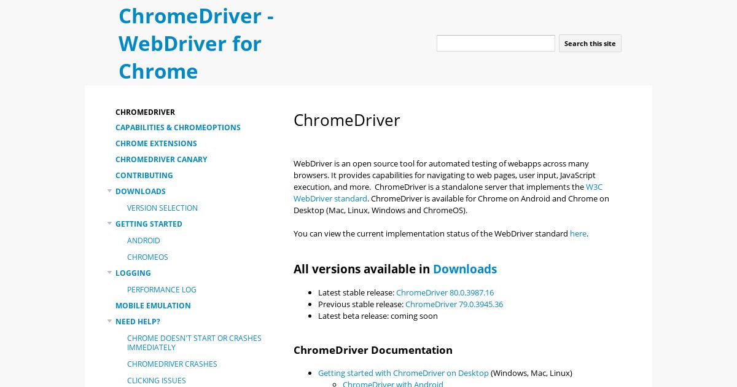Open the Downloads link in the heading
This screenshot has height=387, width=737.
[x=465, y=269]
